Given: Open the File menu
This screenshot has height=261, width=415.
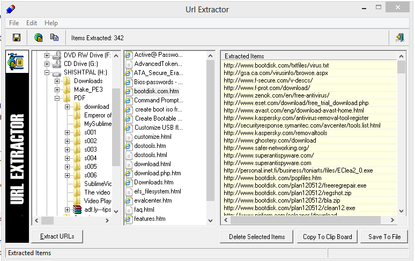Looking at the screenshot, I should 14,23.
